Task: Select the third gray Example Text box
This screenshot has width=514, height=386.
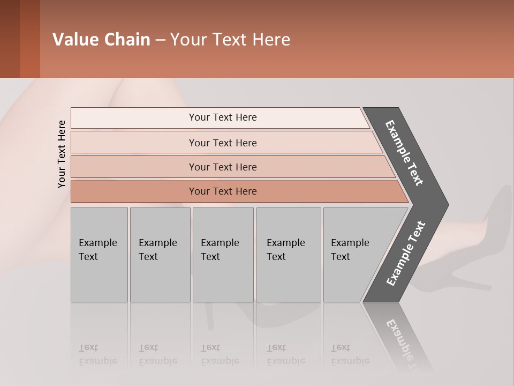Action: point(223,255)
